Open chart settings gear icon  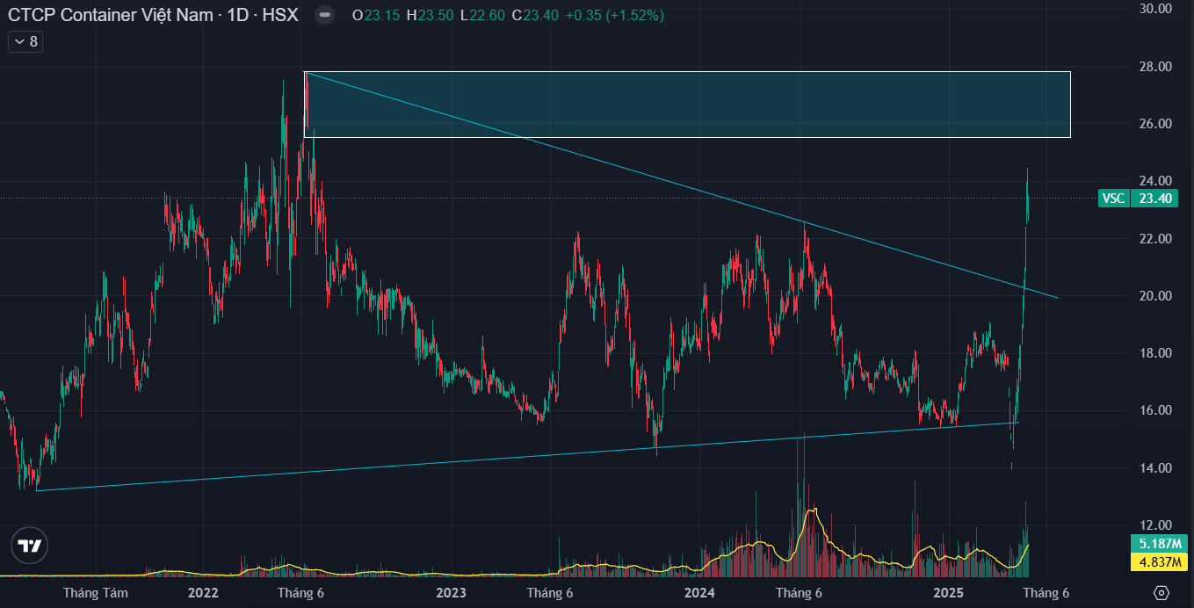(1161, 593)
